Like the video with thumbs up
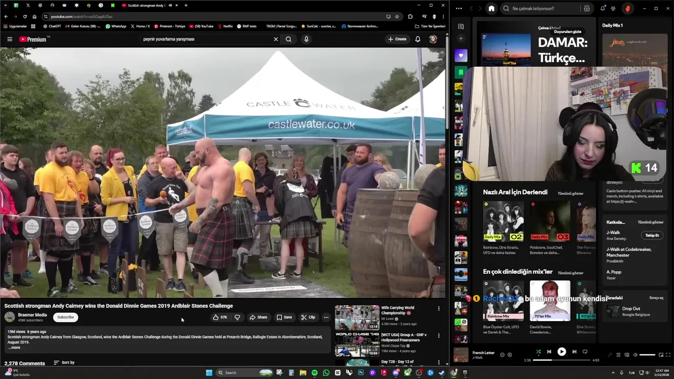The width and height of the screenshot is (674, 379). [x=220, y=317]
